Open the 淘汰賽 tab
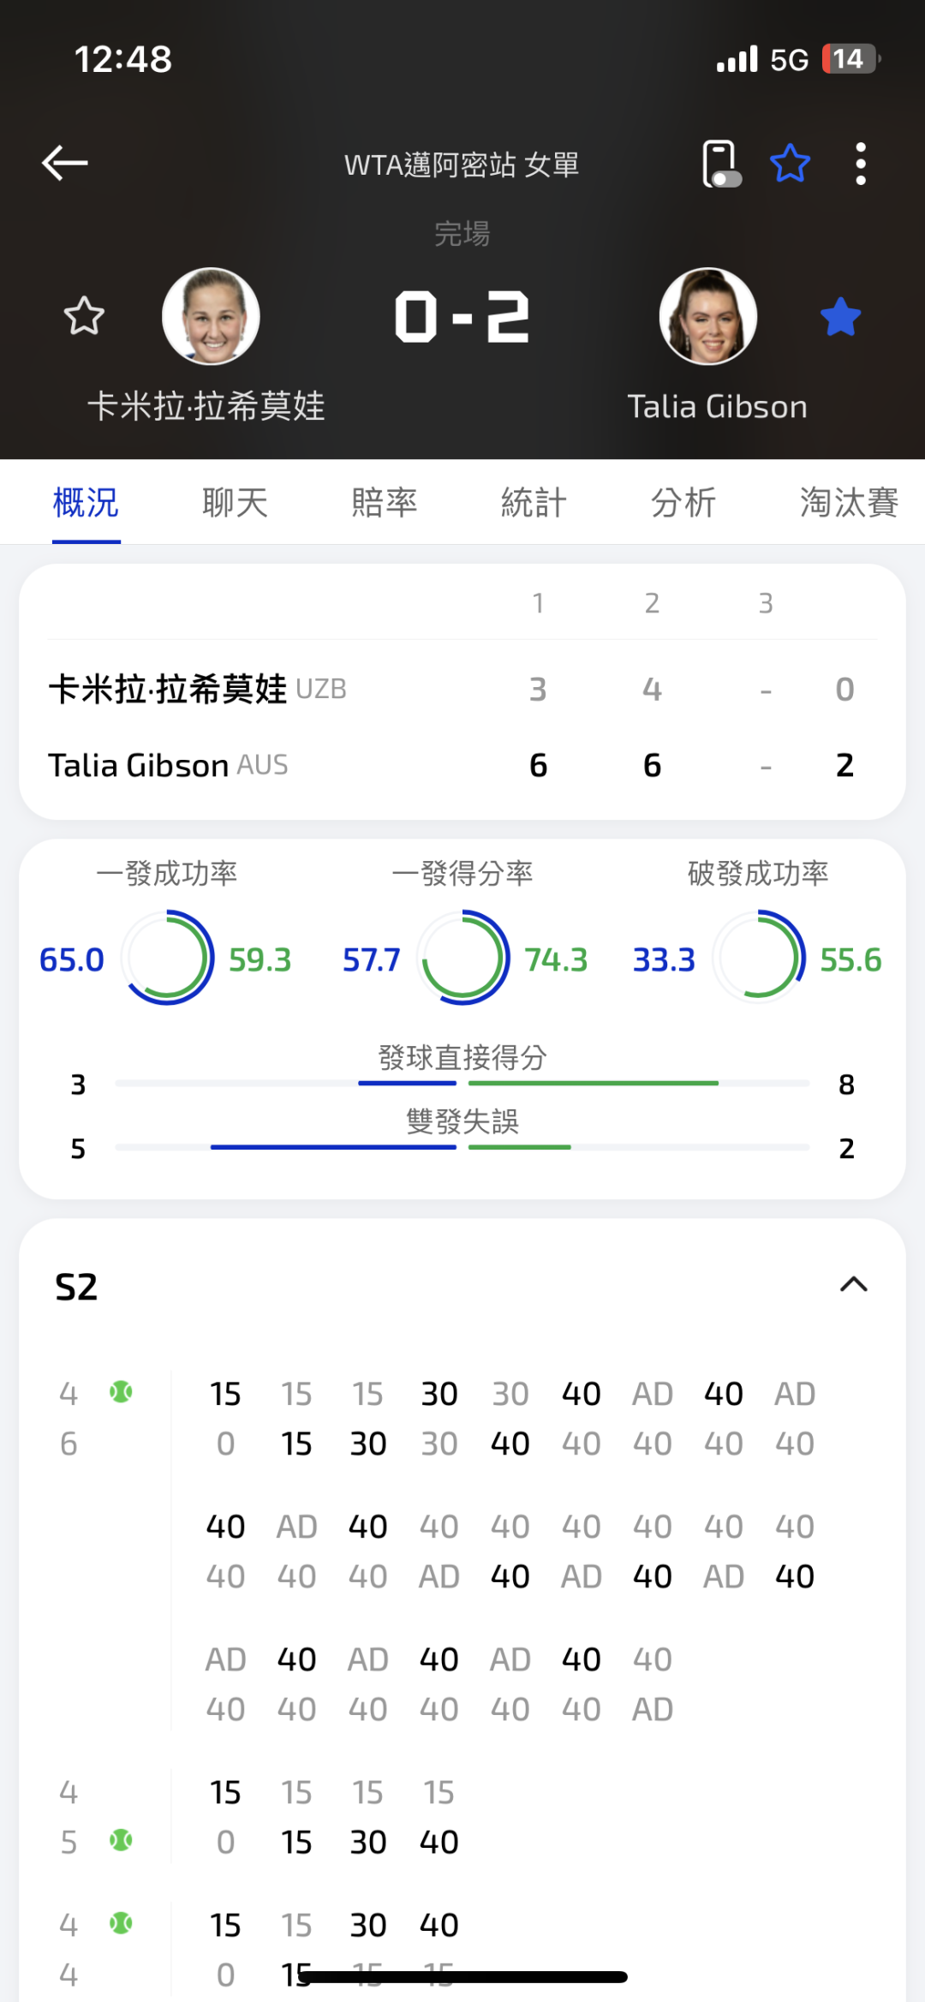925x2002 pixels. point(848,503)
